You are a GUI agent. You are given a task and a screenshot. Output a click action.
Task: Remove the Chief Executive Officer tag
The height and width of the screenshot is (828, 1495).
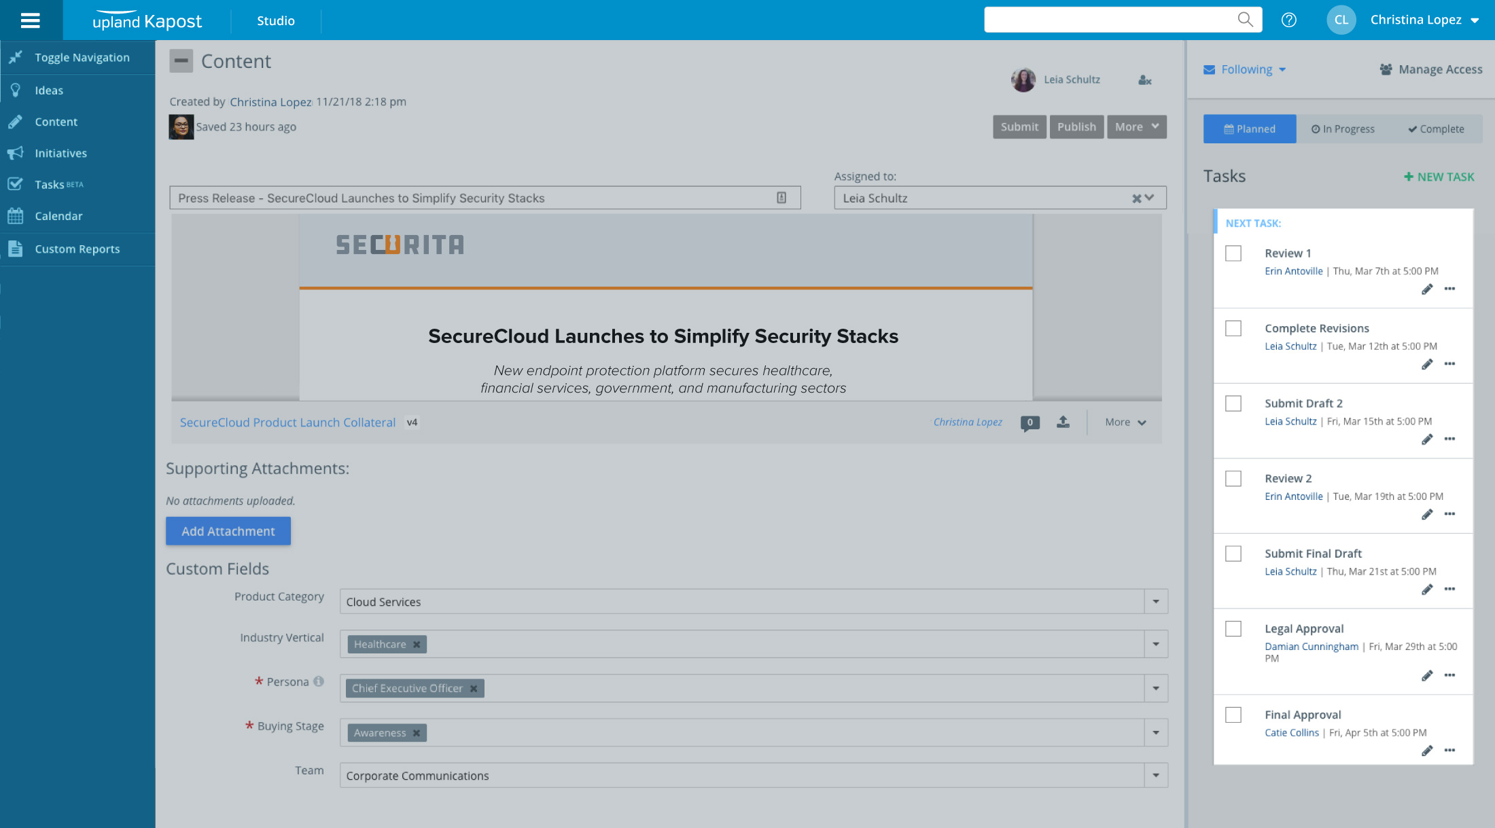pos(474,689)
